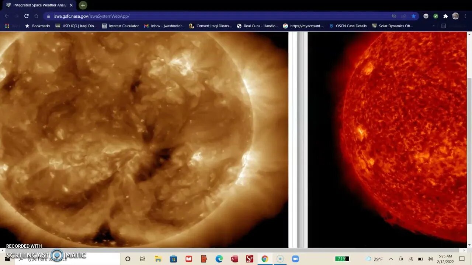Open the Interest Calculator bookmark
The width and height of the screenshot is (472, 265).
pyautogui.click(x=120, y=26)
